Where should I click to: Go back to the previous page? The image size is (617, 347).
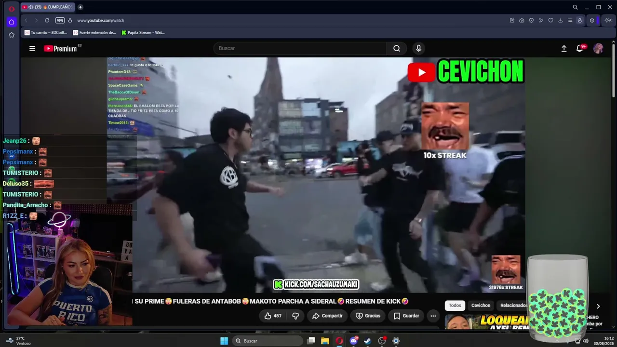tap(26, 20)
